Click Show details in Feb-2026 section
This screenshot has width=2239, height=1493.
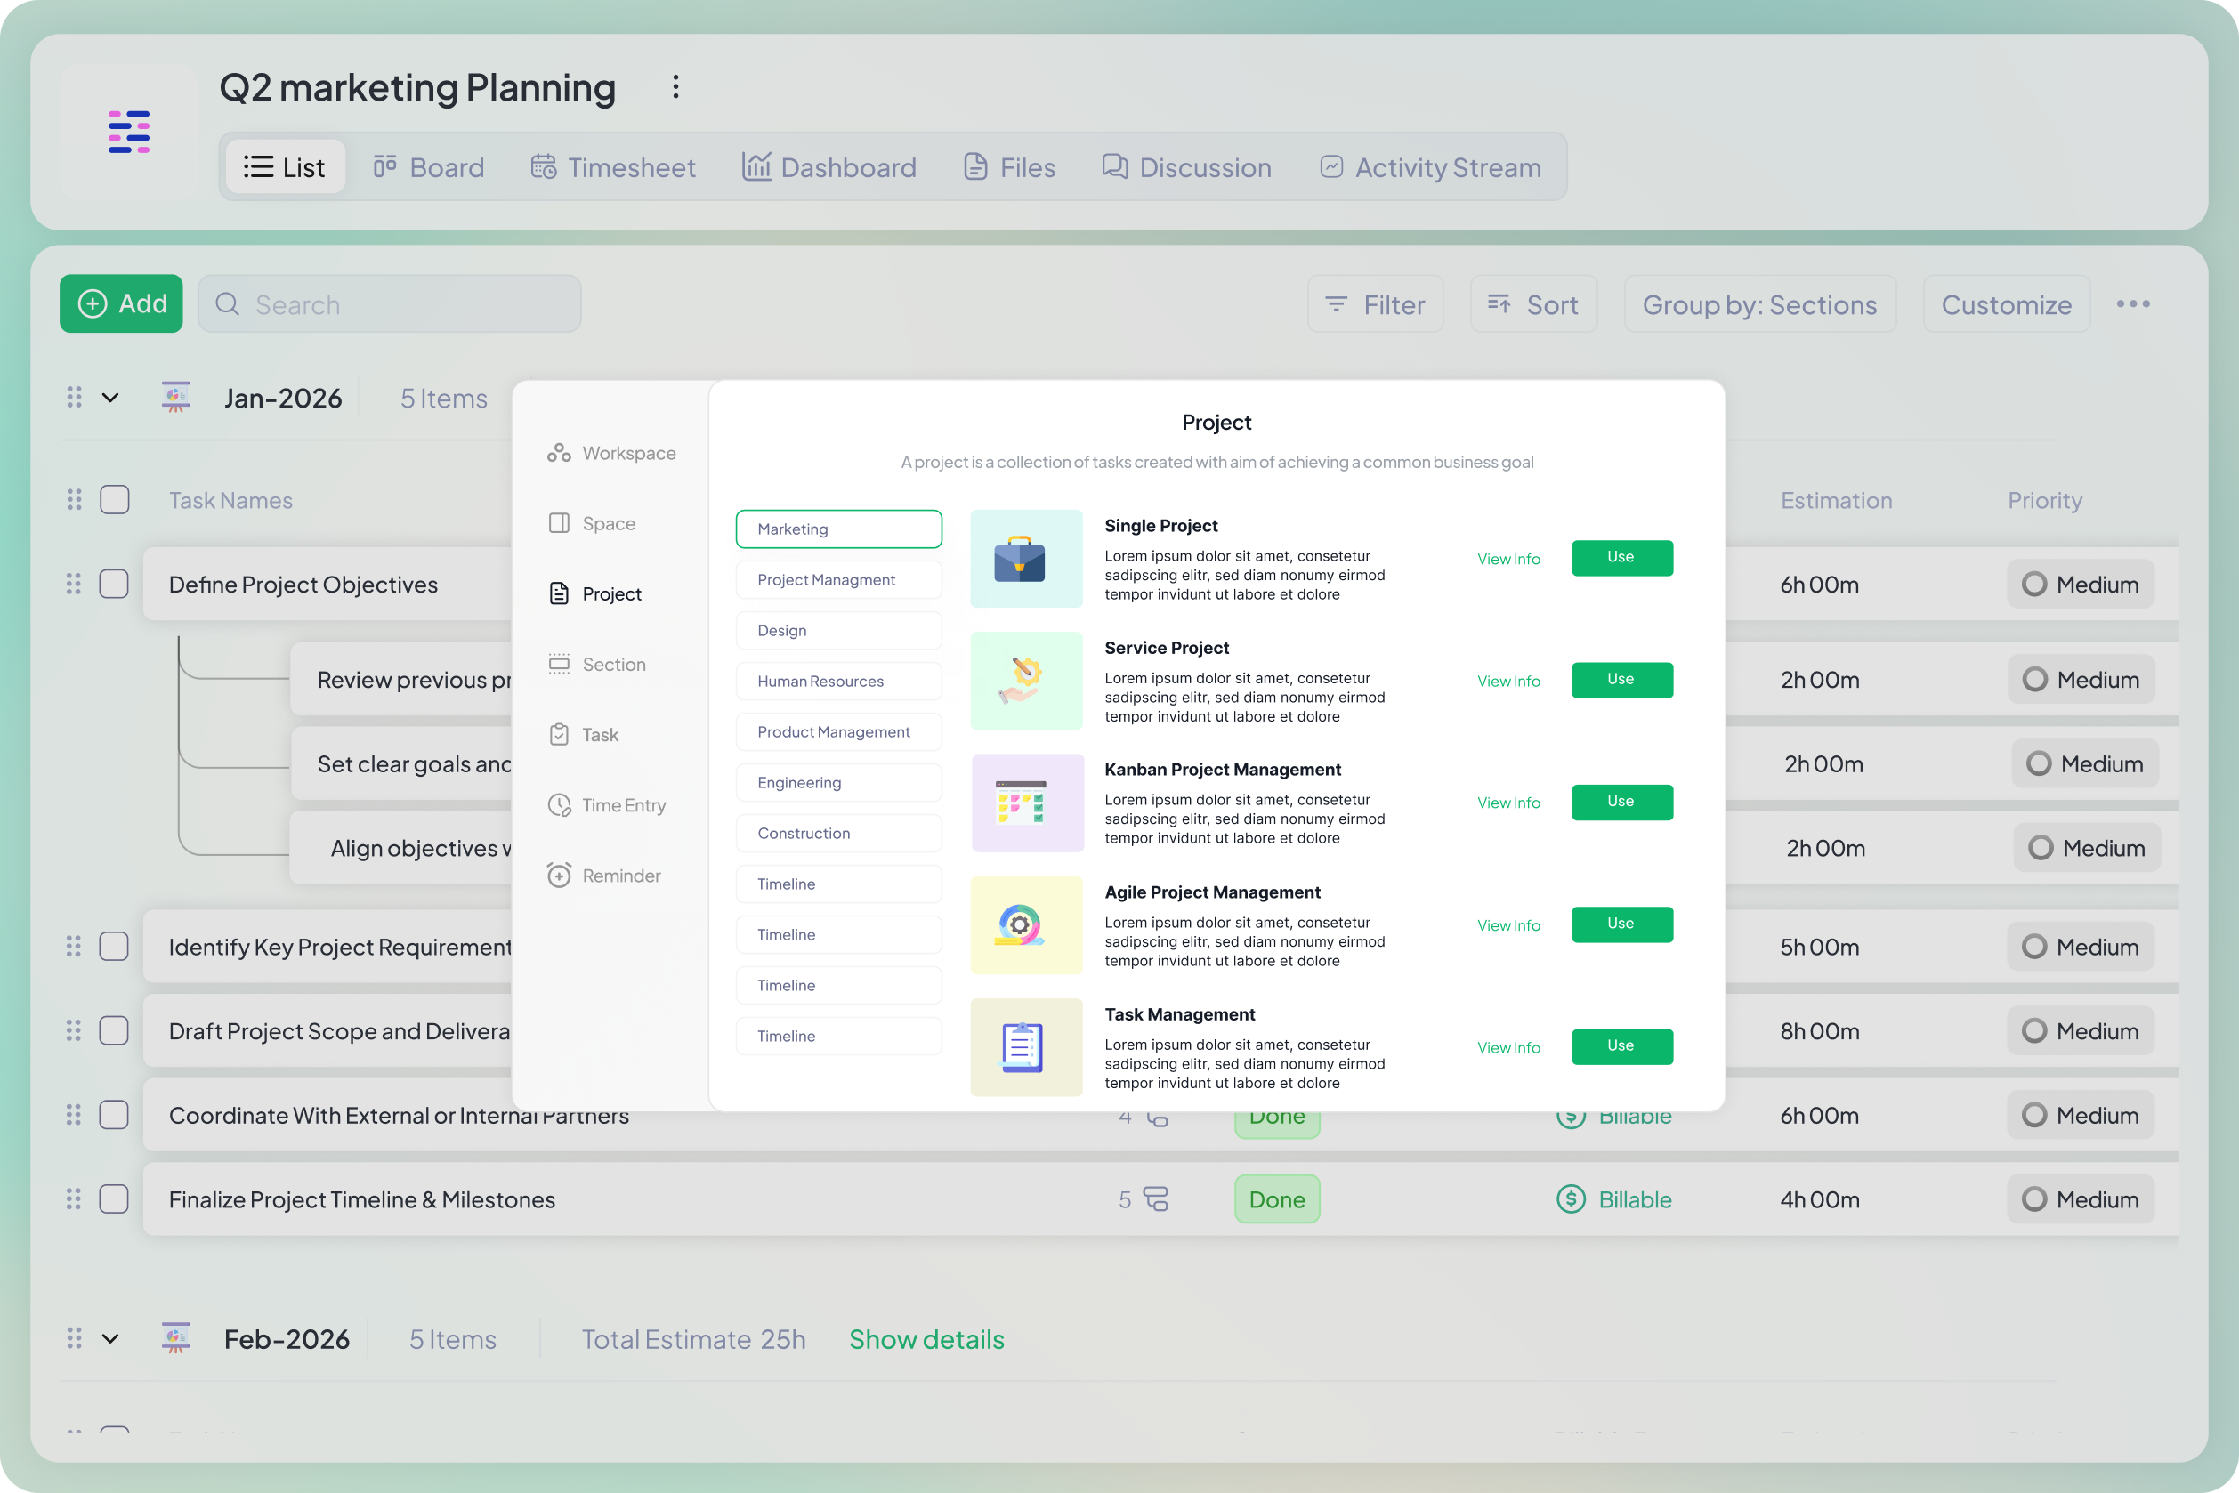tap(926, 1339)
